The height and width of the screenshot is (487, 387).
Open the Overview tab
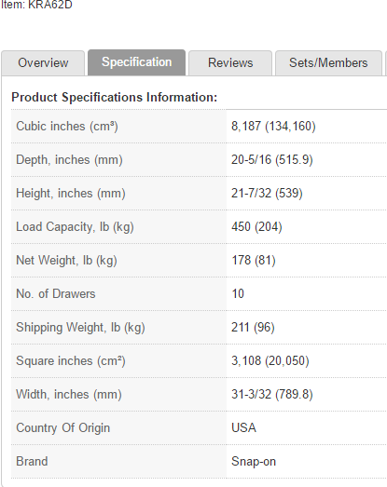[43, 63]
